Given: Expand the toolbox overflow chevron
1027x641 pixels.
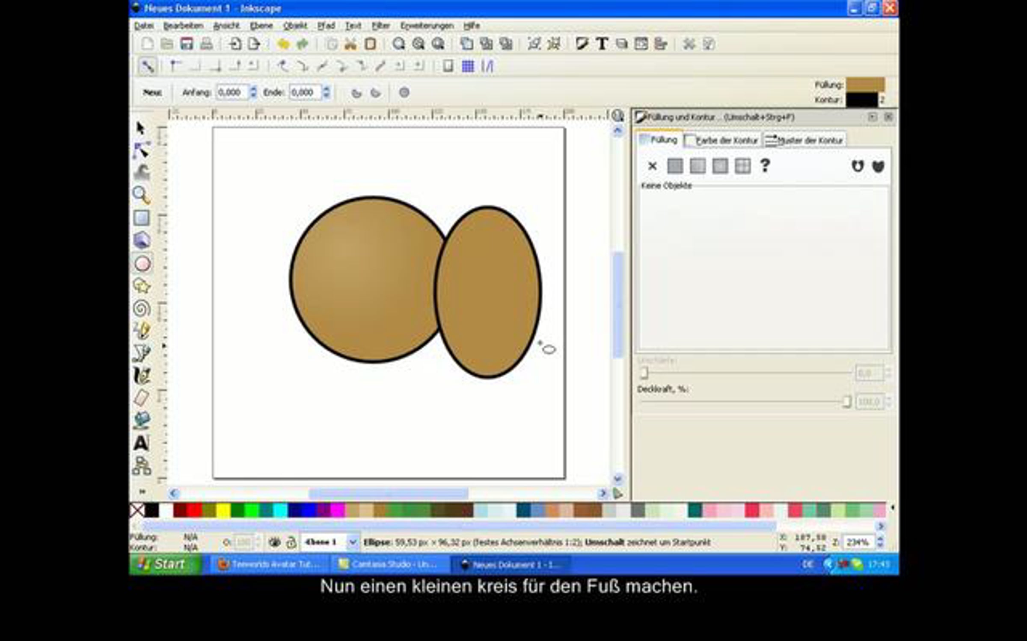Looking at the screenshot, I should pyautogui.click(x=142, y=491).
